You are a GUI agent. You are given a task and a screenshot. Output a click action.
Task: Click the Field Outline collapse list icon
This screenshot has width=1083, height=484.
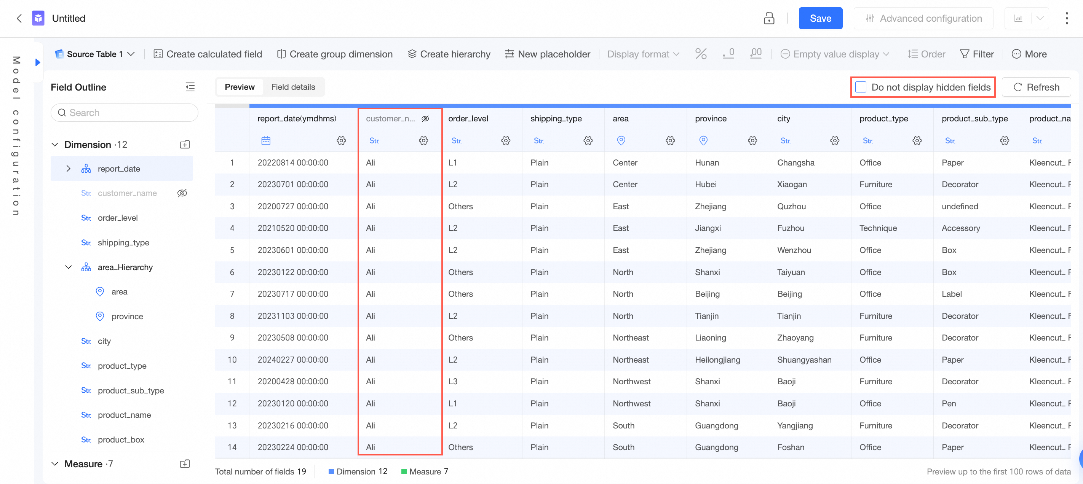(190, 87)
